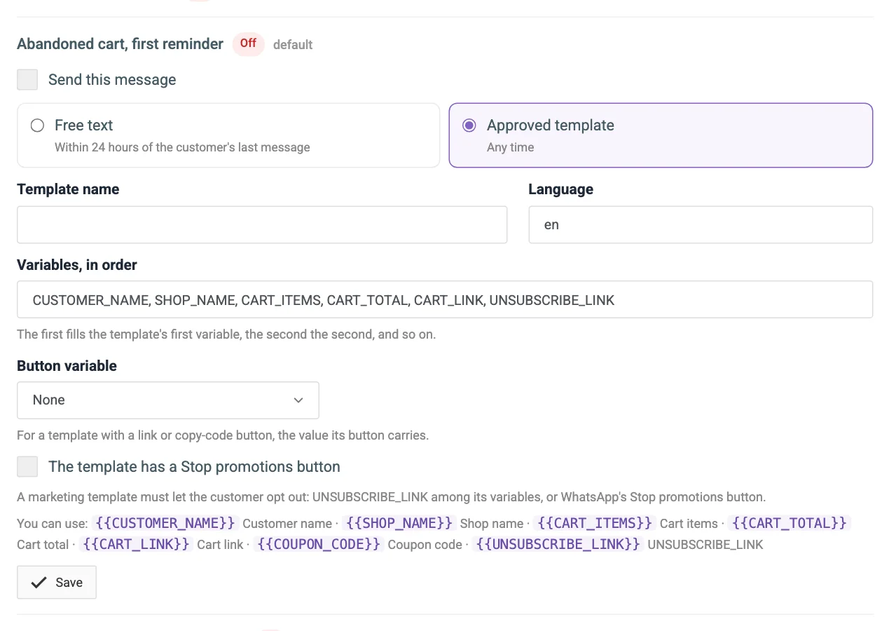
Task: Open the Button variable dropdown
Action: [168, 400]
